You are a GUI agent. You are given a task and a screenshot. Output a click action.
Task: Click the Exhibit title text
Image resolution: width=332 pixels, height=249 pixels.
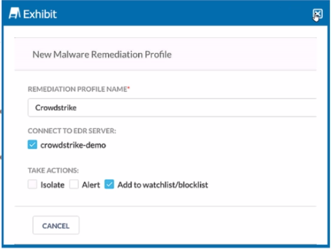pyautogui.click(x=40, y=14)
